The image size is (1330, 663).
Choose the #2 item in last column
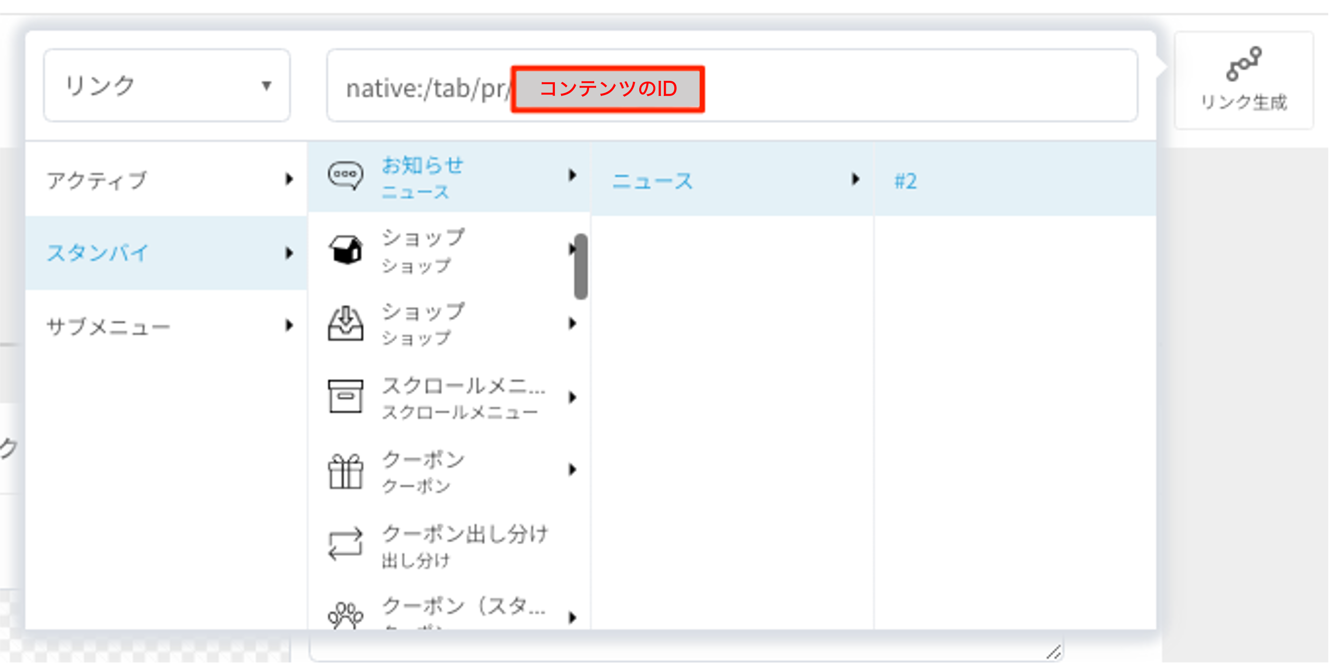(x=1015, y=179)
